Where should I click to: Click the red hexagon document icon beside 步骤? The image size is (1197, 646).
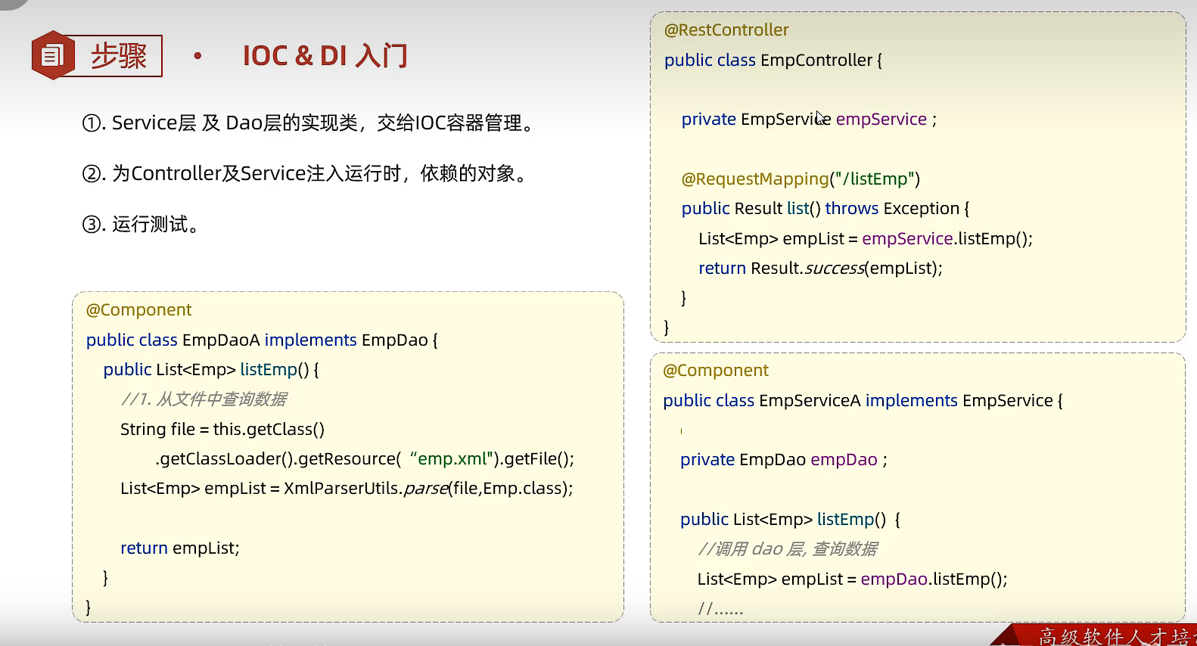click(53, 55)
